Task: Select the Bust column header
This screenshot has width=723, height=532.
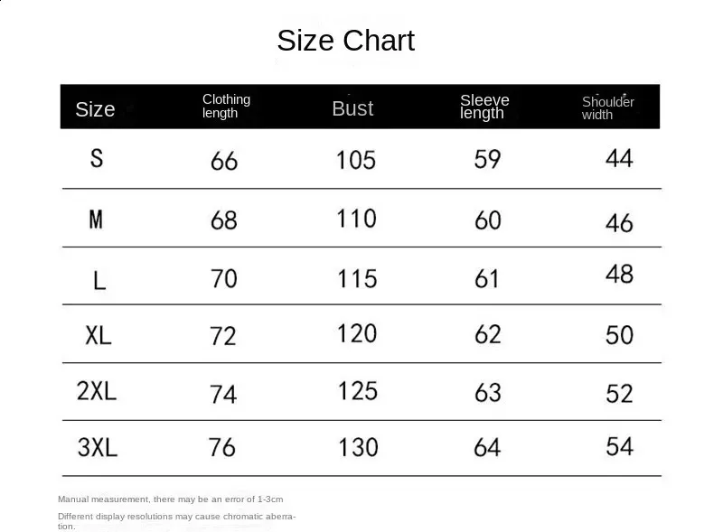Action: tap(352, 108)
